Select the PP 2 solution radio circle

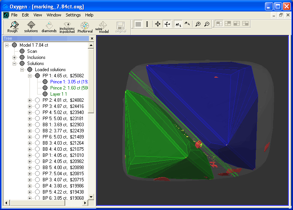pos(37,100)
